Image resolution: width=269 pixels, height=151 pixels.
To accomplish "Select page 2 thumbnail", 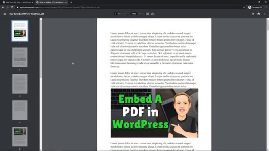I will (x=20, y=57).
